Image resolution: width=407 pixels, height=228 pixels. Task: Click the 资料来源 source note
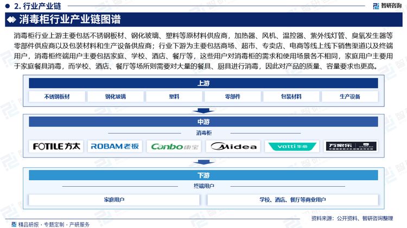(x=352, y=218)
